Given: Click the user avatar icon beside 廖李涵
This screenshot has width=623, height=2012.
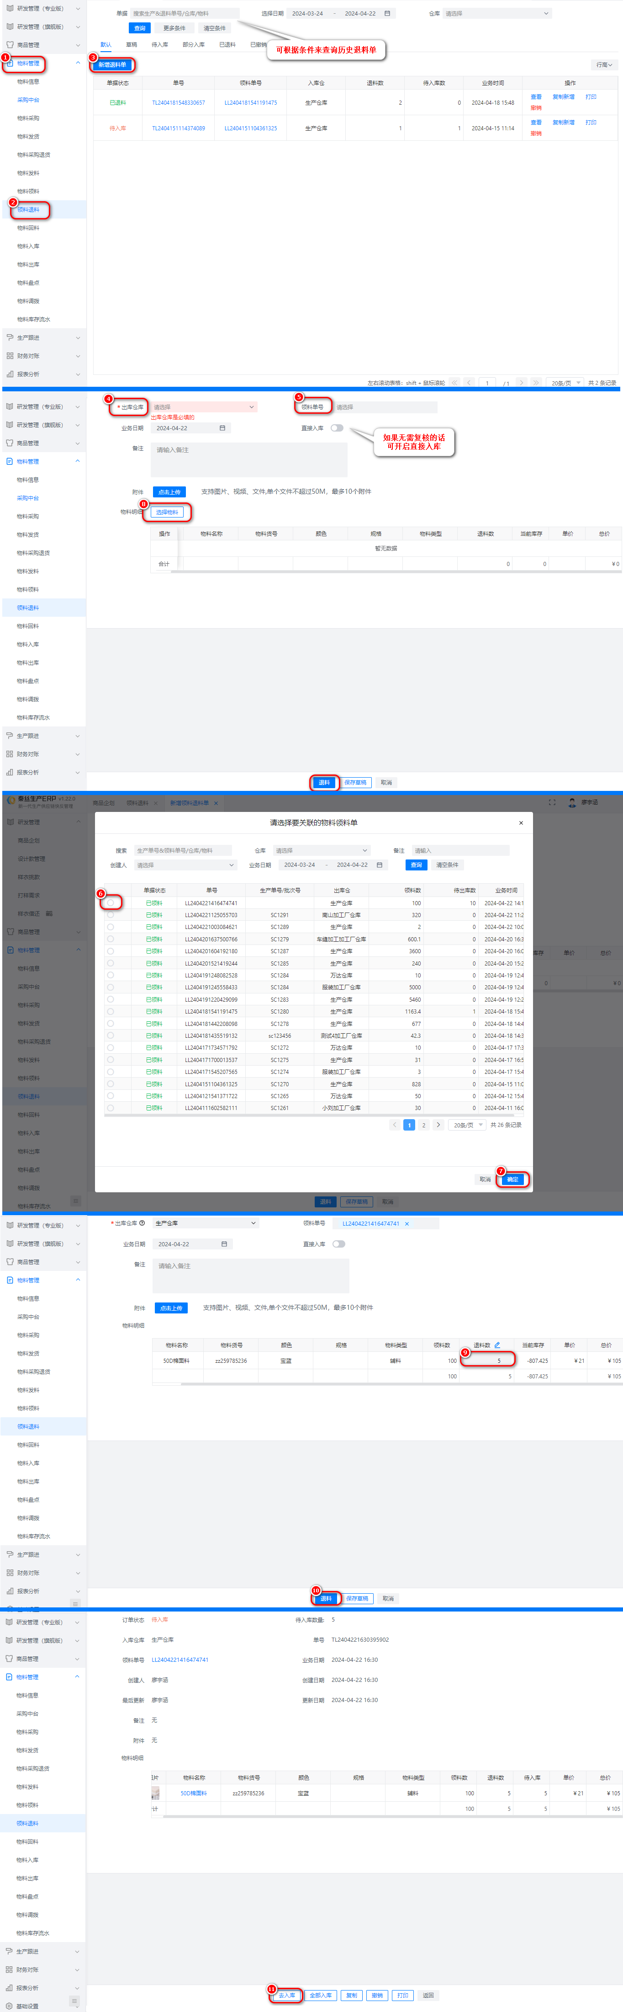Looking at the screenshot, I should [571, 802].
